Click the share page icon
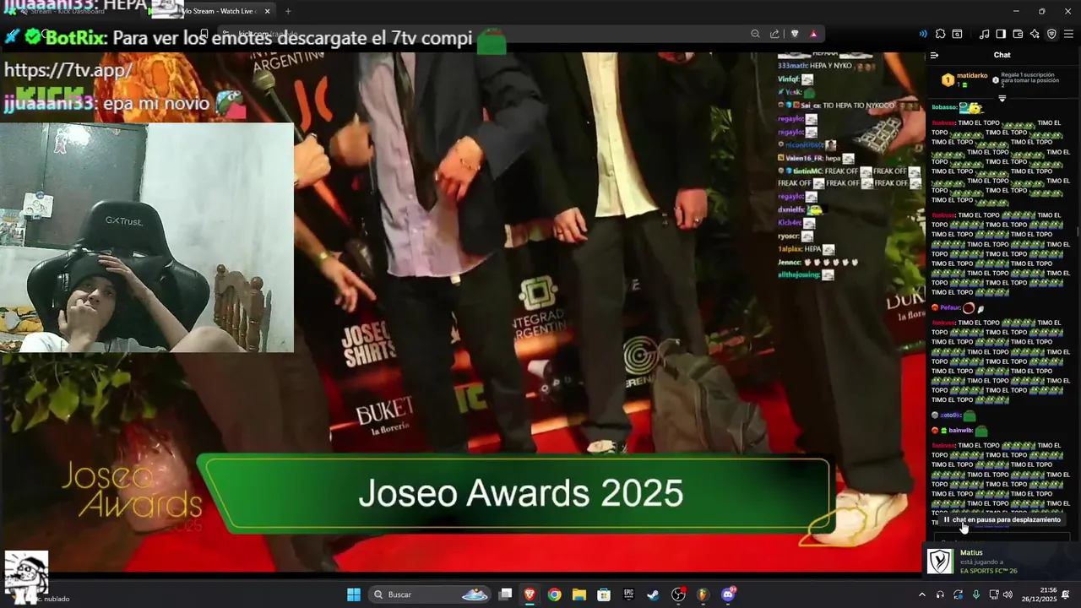This screenshot has height=608, width=1081. tap(774, 34)
